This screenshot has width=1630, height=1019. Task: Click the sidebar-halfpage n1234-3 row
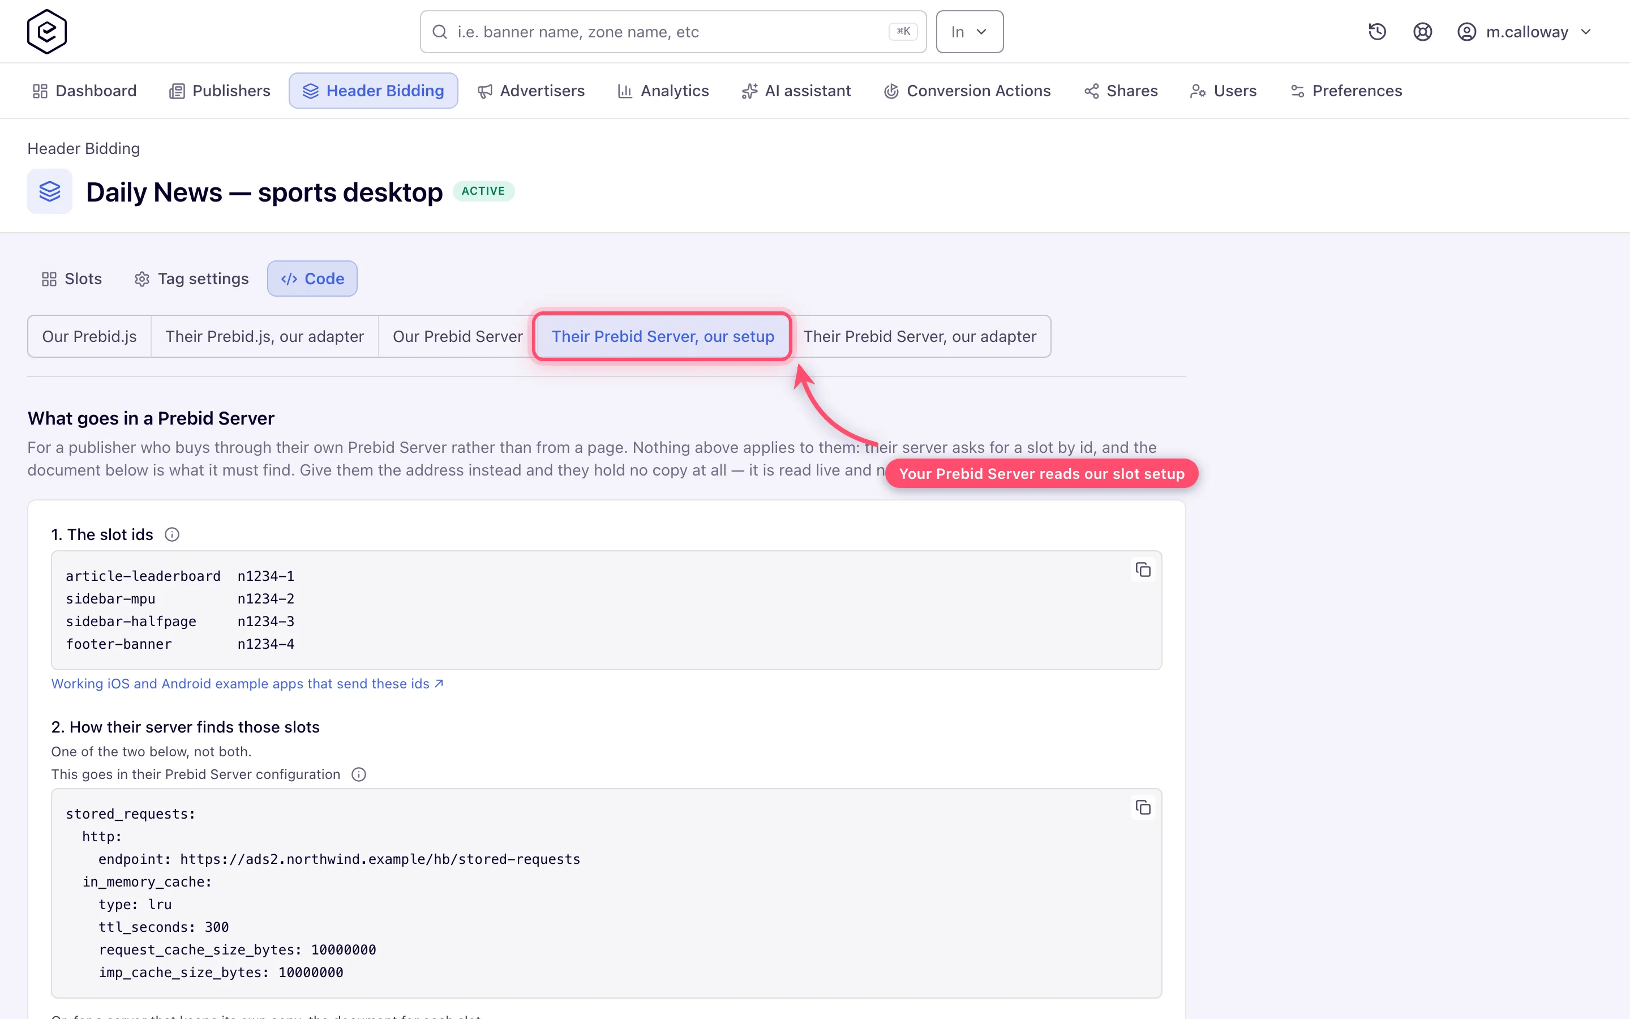(180, 622)
